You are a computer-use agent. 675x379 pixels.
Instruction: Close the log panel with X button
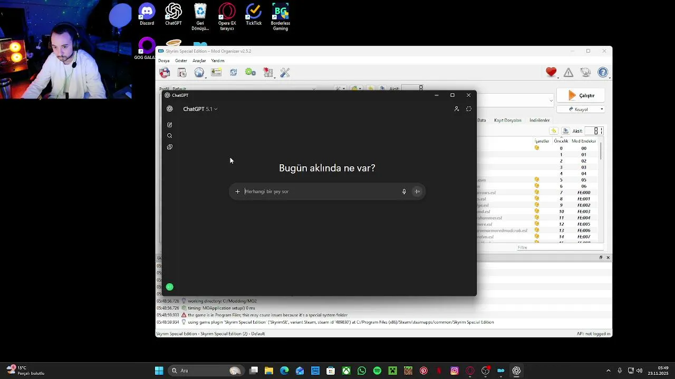pyautogui.click(x=608, y=257)
